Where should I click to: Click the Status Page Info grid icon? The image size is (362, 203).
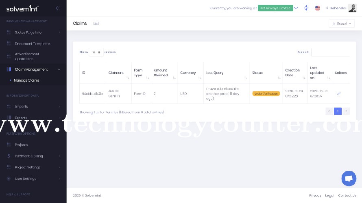[9, 32]
